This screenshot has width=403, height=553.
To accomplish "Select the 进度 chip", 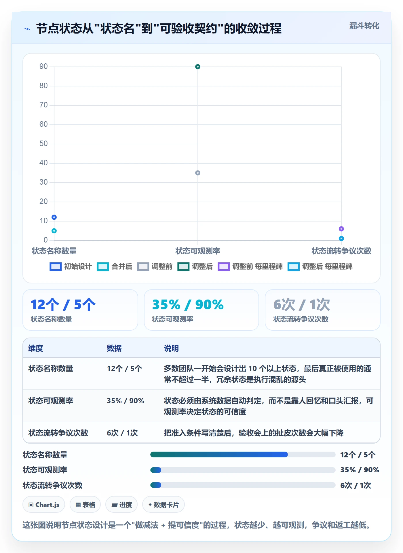I will (121, 505).
